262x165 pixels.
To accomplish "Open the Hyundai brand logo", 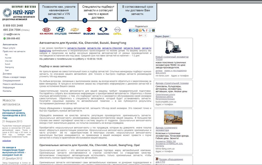I will pos(61,31).
